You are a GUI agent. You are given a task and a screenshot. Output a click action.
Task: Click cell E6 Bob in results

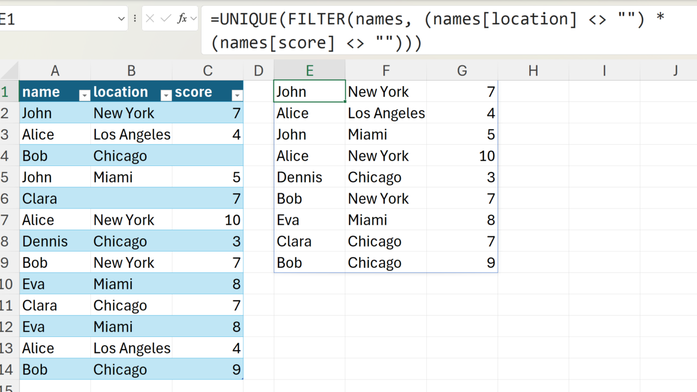(x=309, y=198)
